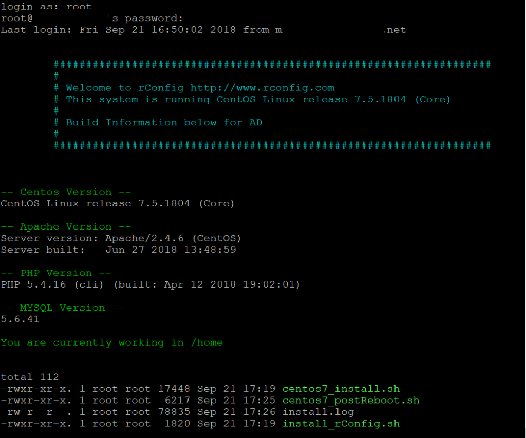Click the 'Server version: Apache/2.4.6' line
526x438 pixels.
121,238
